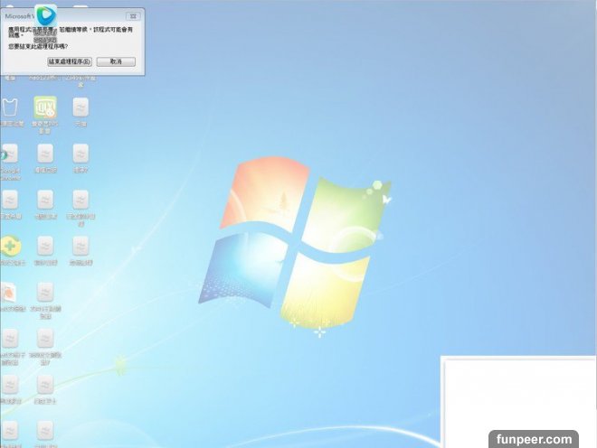Select the Google Chrome shortcut at left edge
The image size is (597, 448).
click(7, 154)
